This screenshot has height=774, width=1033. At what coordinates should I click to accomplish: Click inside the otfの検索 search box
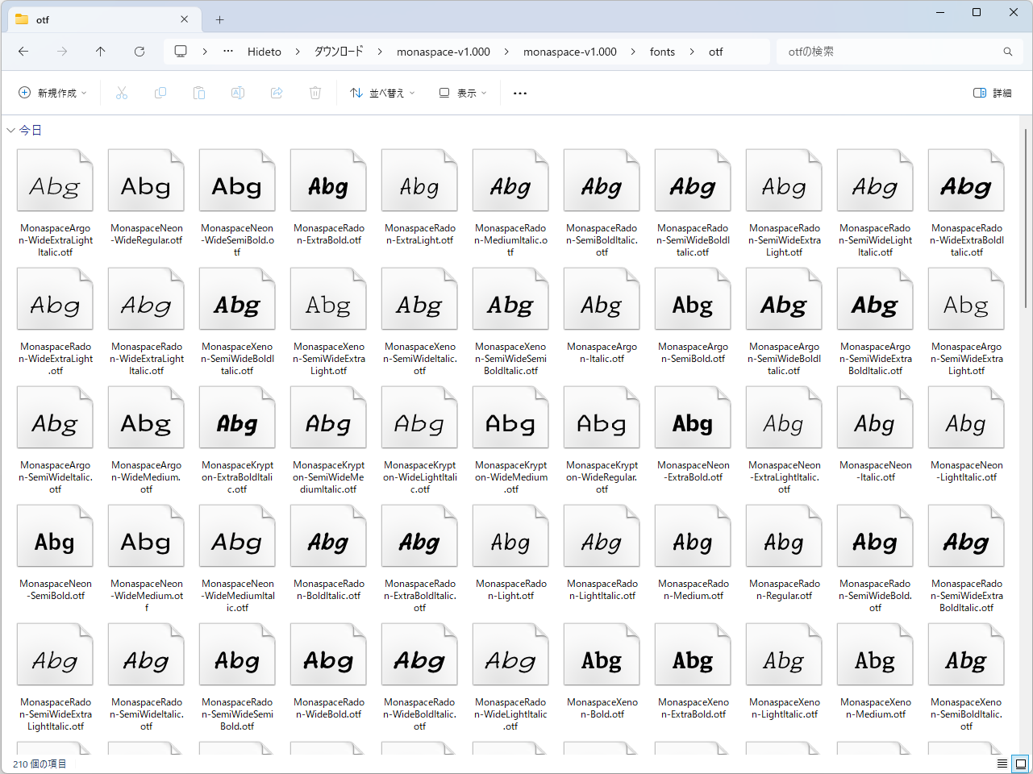pos(887,51)
